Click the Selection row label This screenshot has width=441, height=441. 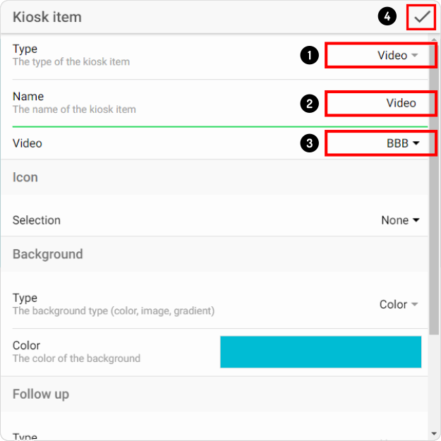point(37,220)
